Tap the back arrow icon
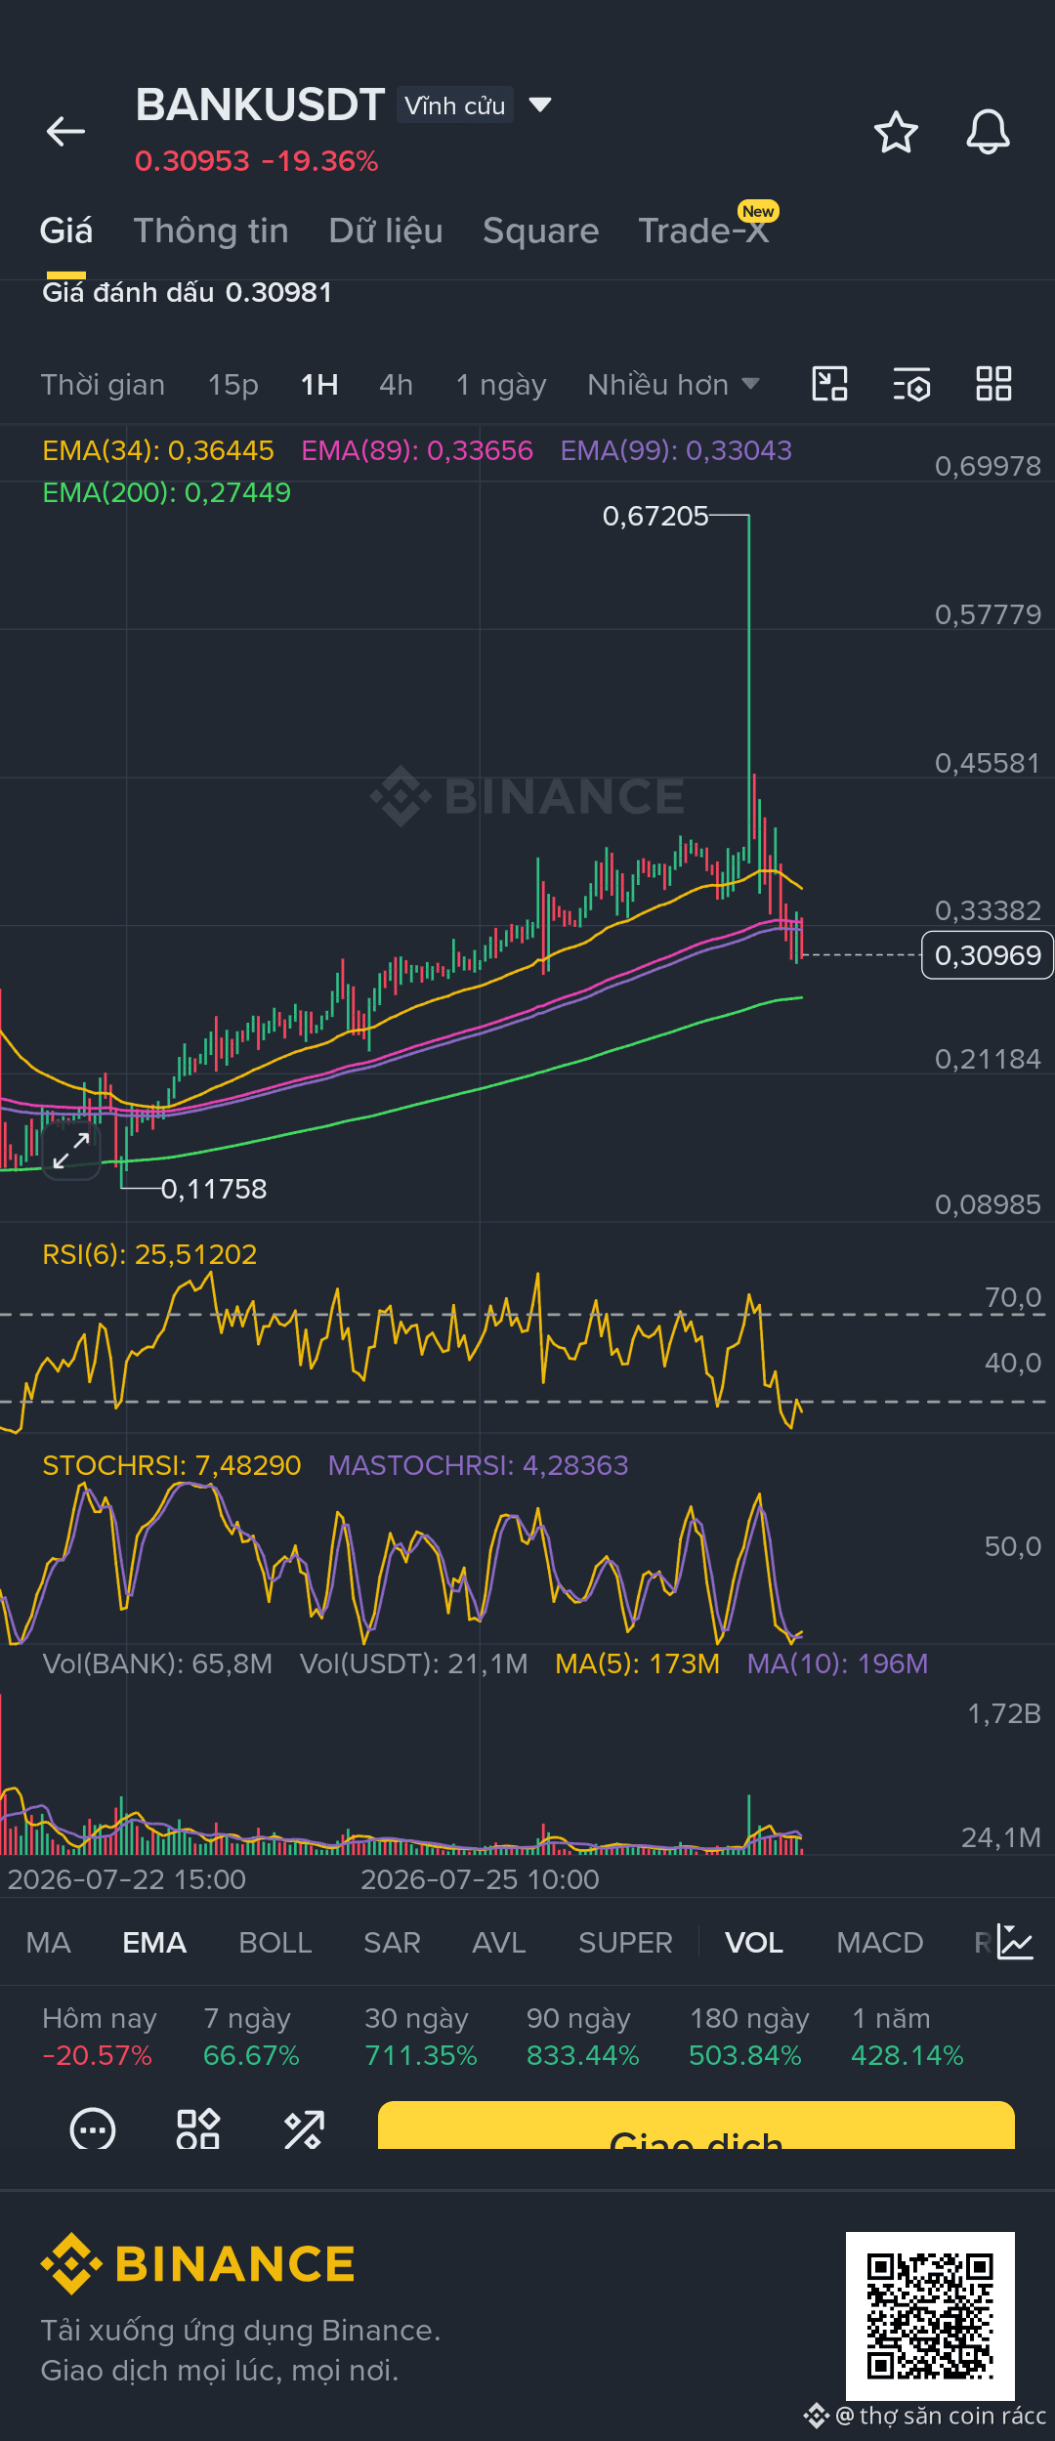This screenshot has width=1055, height=2441. [65, 131]
